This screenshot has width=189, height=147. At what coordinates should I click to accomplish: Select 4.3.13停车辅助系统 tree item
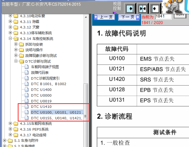[x=36, y=33]
